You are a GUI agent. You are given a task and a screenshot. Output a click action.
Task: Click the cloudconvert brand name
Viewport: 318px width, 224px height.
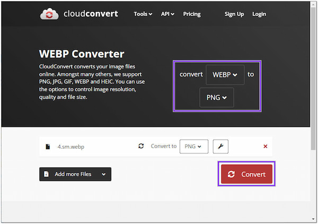(91, 14)
